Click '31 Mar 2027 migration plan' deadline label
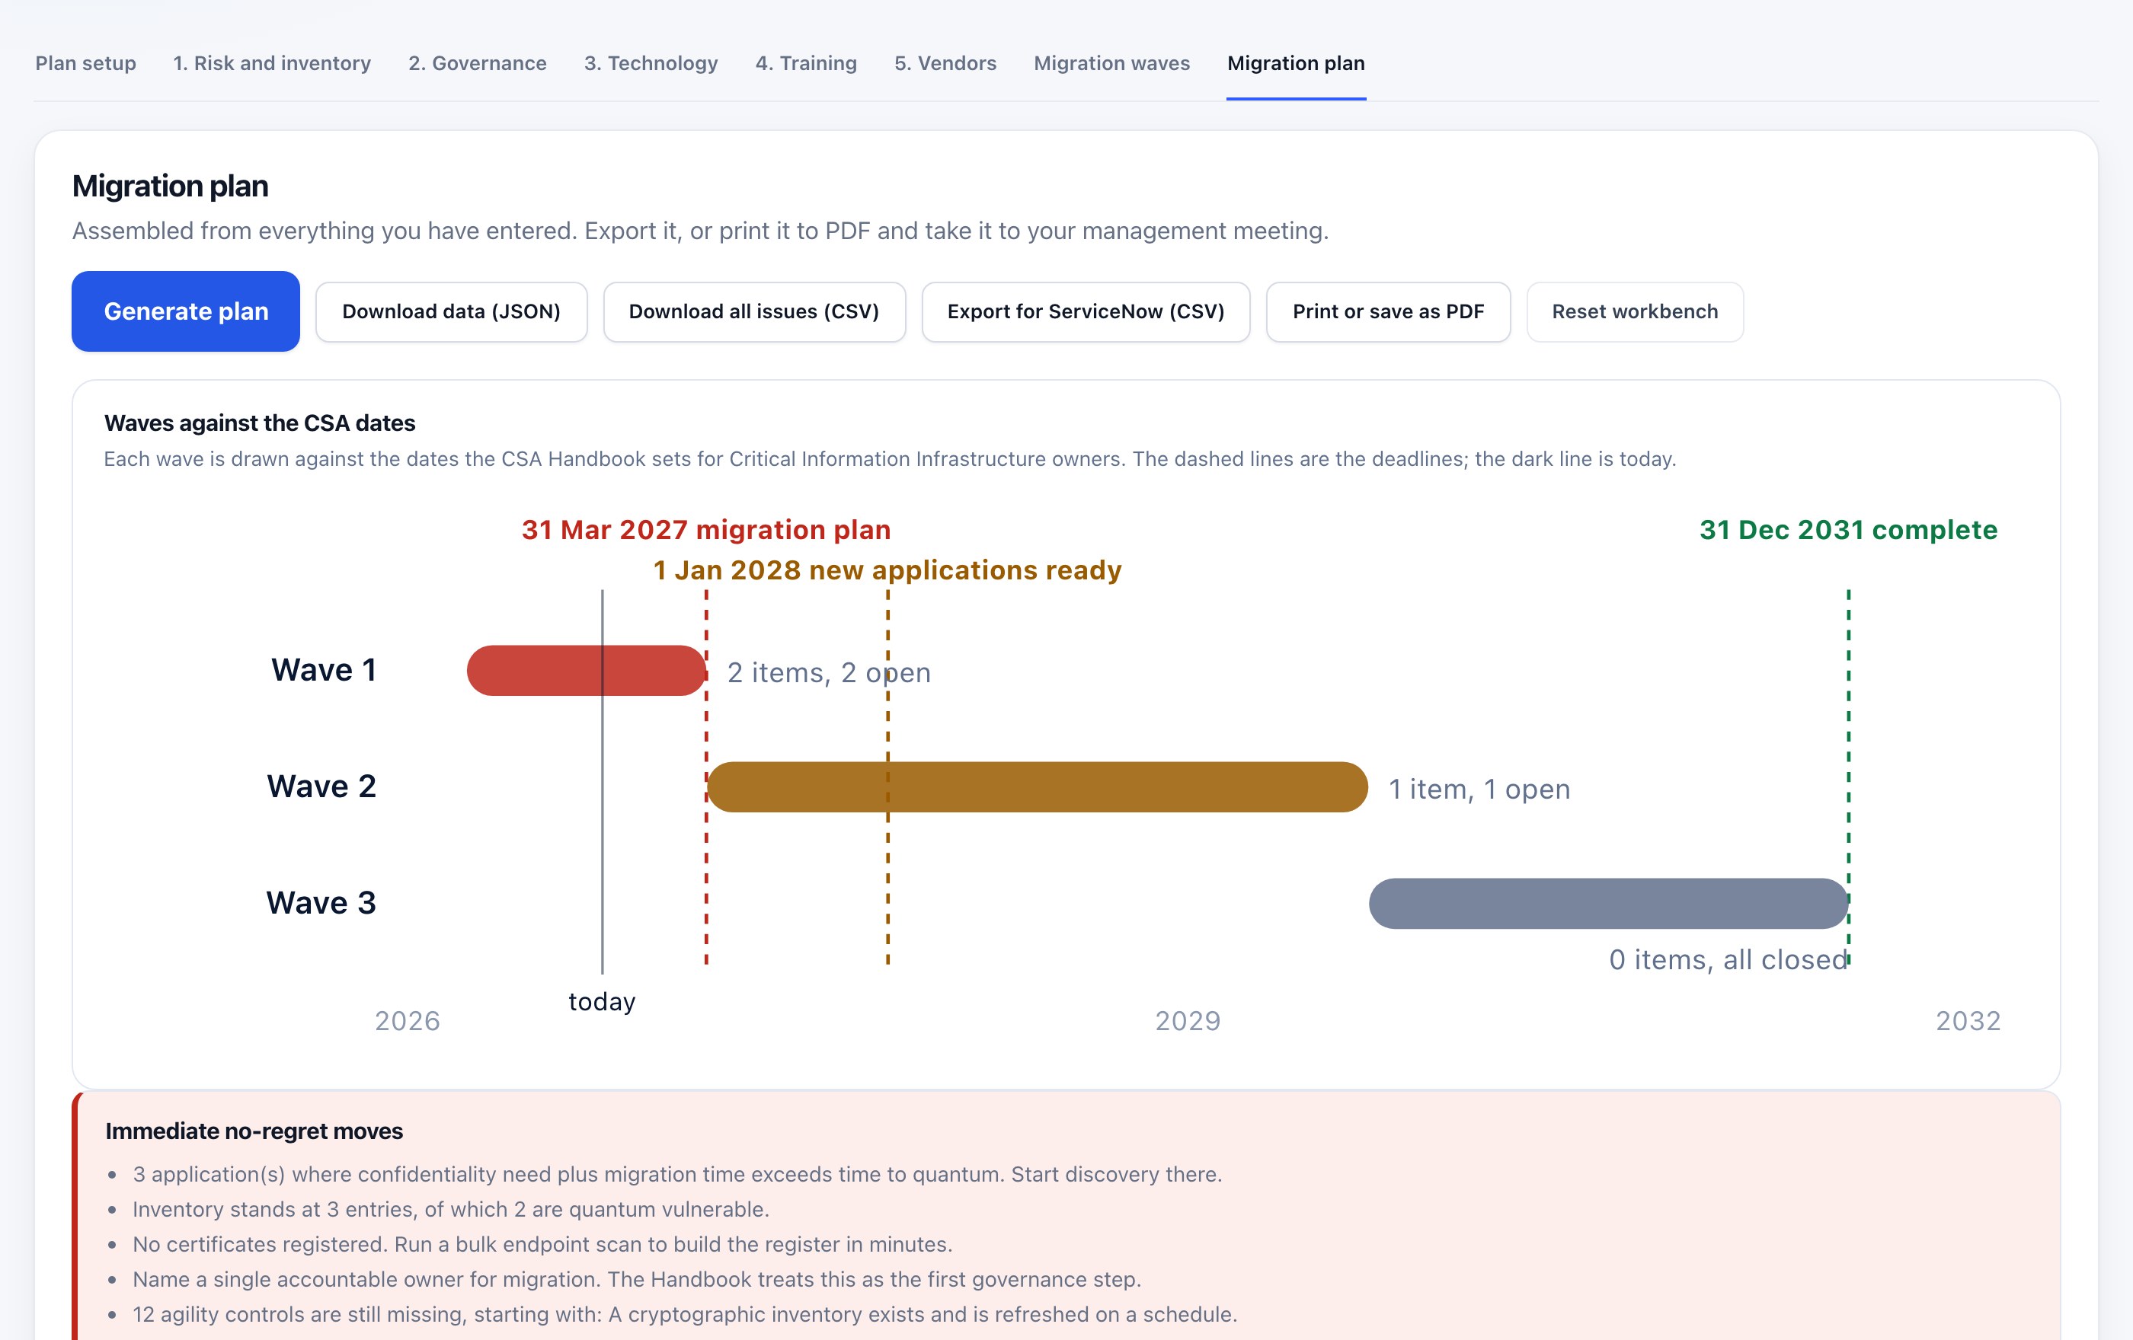 706,529
